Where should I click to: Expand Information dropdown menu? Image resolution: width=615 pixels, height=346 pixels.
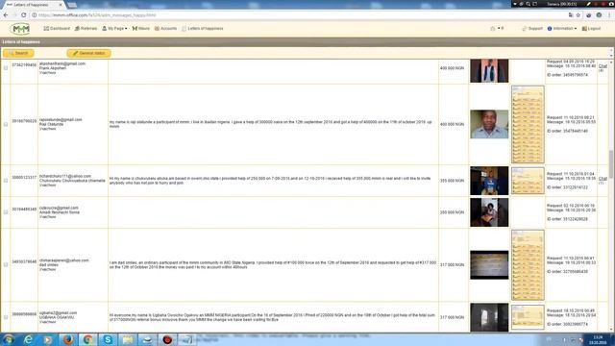tap(562, 28)
